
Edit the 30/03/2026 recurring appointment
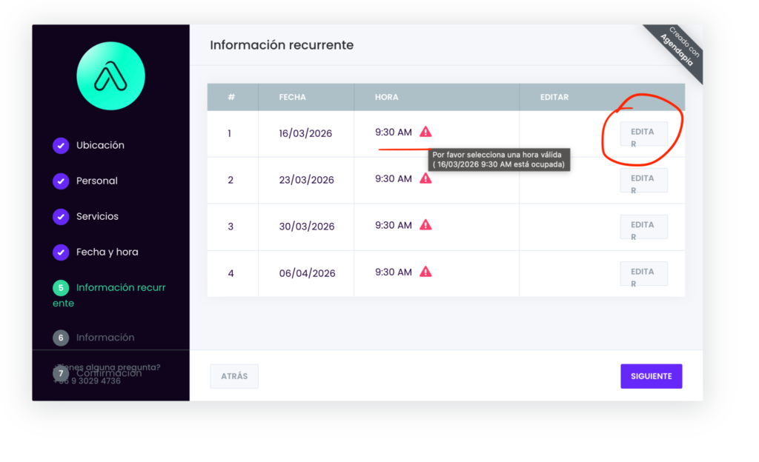click(x=643, y=227)
